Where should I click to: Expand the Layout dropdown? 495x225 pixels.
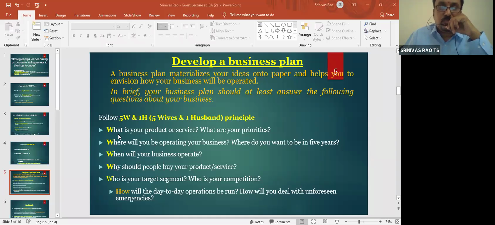pyautogui.click(x=53, y=24)
